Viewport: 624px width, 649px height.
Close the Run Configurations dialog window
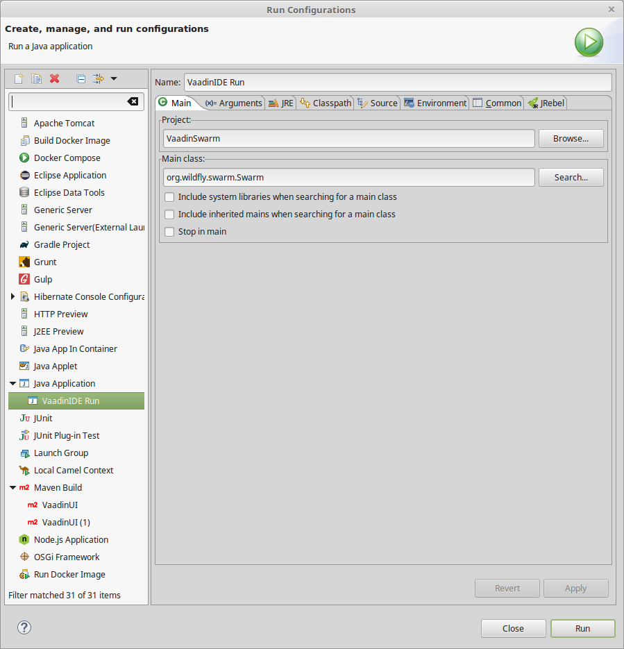click(612, 9)
